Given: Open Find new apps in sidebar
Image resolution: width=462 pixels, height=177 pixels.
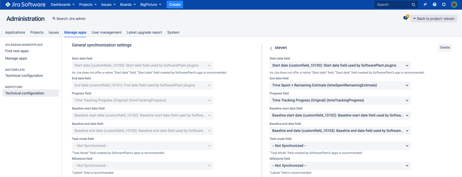Looking at the screenshot, I should coord(17,51).
